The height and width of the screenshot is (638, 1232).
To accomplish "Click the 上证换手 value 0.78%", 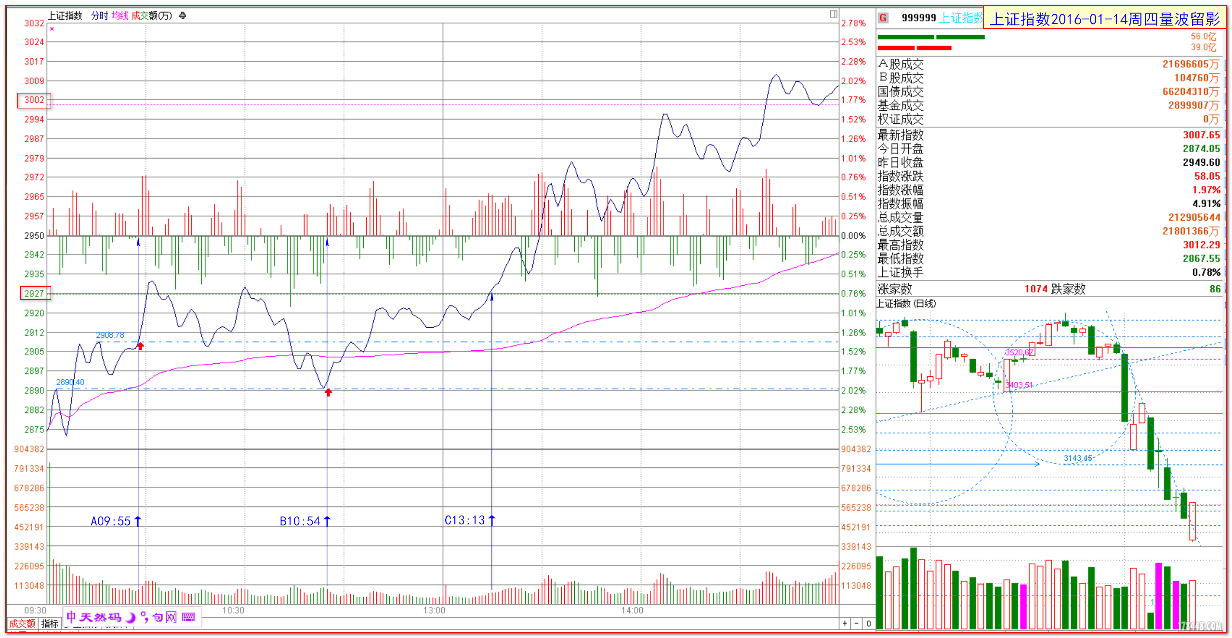I will [1206, 272].
